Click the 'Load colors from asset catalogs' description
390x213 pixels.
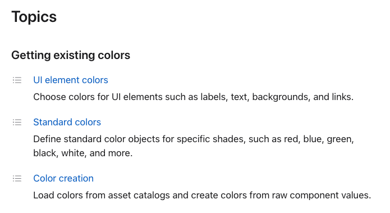point(202,196)
